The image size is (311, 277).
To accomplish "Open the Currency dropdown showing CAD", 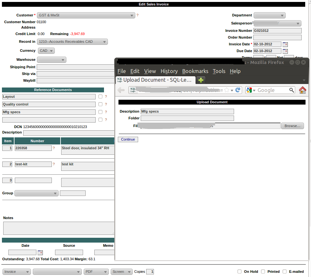I will tap(46, 51).
